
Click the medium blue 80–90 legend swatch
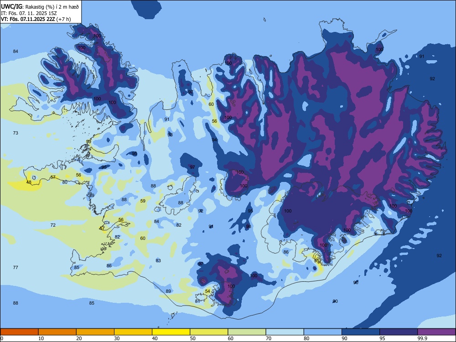point(323,332)
